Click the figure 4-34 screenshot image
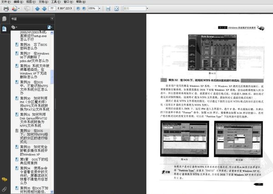Screen dimensions: 273x194 tap(238, 139)
